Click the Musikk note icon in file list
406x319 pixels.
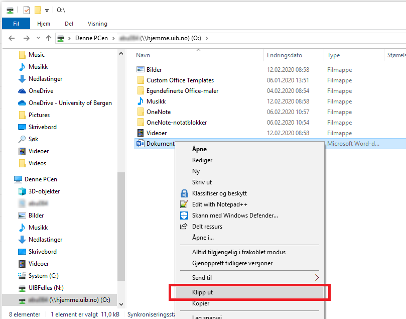pos(141,101)
